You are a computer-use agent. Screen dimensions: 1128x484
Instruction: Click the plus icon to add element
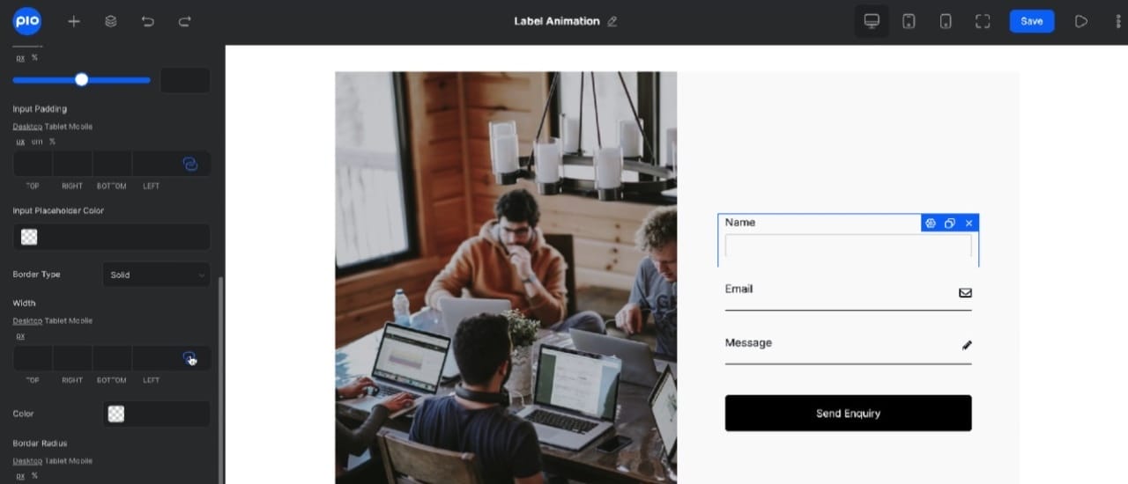74,21
